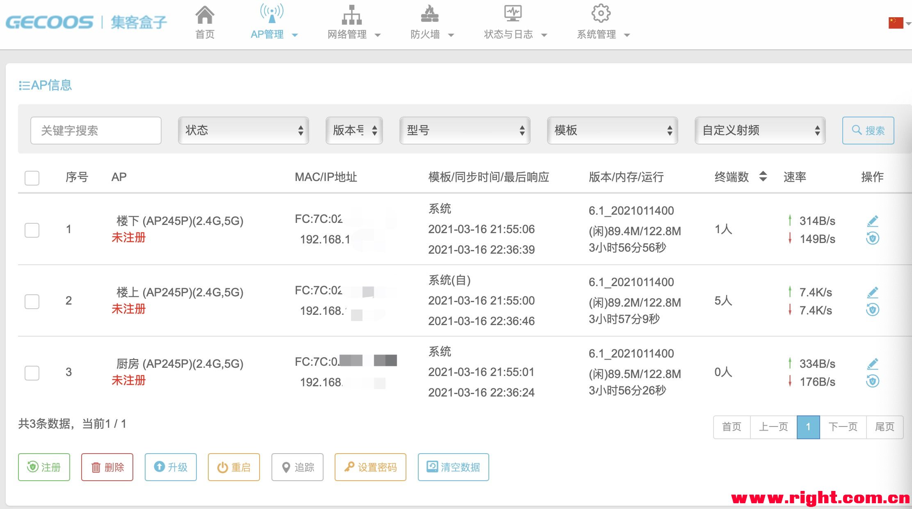Click the 设置密码 button

pyautogui.click(x=370, y=467)
